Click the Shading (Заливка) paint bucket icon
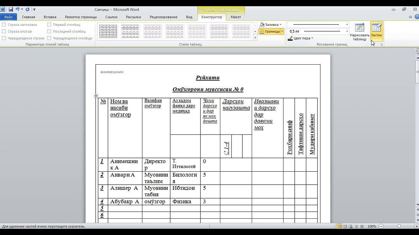419x235 pixels. (x=262, y=24)
